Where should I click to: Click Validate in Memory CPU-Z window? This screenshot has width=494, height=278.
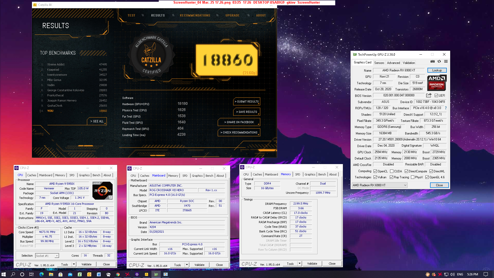(312, 264)
